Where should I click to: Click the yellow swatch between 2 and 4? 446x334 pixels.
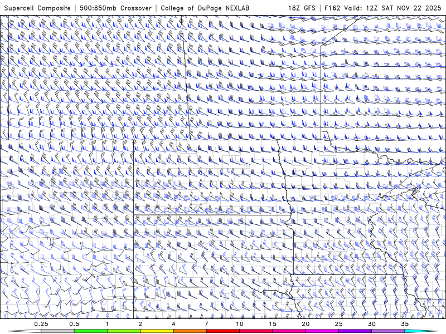[x=157, y=331]
